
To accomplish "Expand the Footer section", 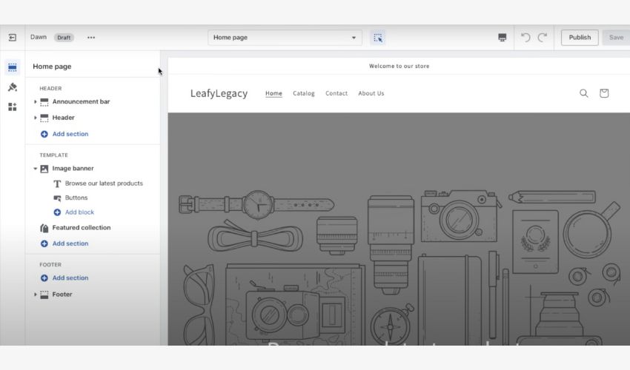I will coord(36,295).
